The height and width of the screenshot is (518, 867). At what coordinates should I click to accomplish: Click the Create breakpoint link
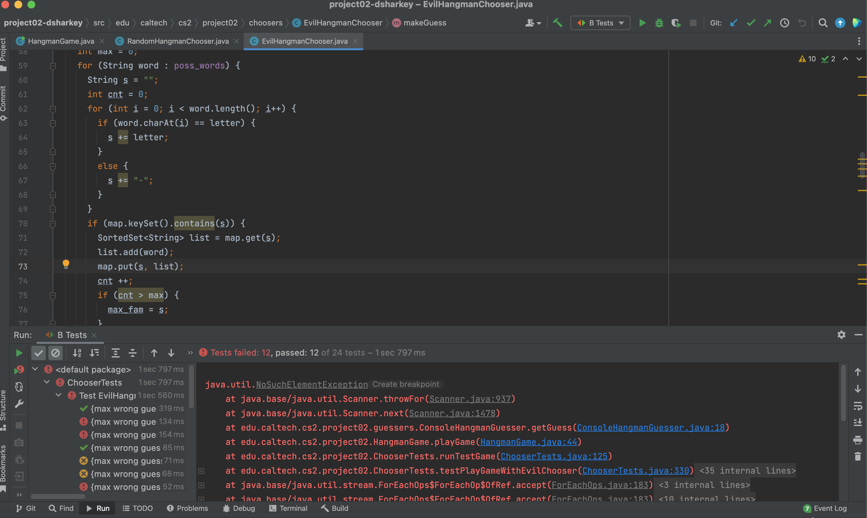[405, 384]
